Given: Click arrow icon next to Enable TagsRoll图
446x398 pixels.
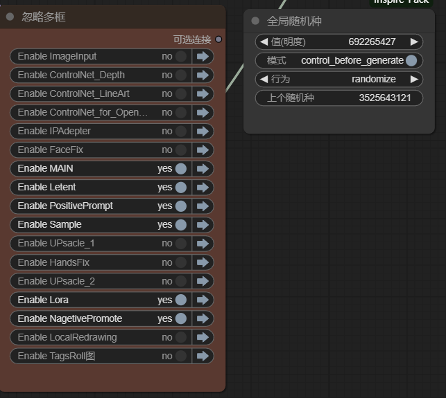Looking at the screenshot, I should point(203,356).
